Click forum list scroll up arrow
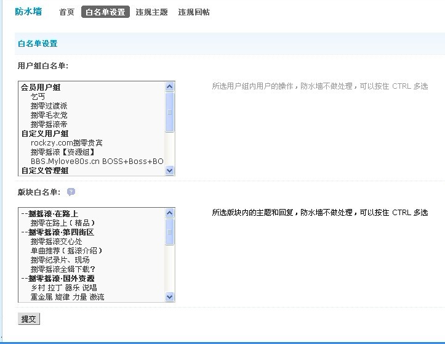This screenshot has width=445, height=344. [x=169, y=213]
